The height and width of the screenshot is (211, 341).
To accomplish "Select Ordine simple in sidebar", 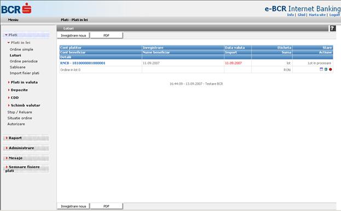I will (x=21, y=50).
